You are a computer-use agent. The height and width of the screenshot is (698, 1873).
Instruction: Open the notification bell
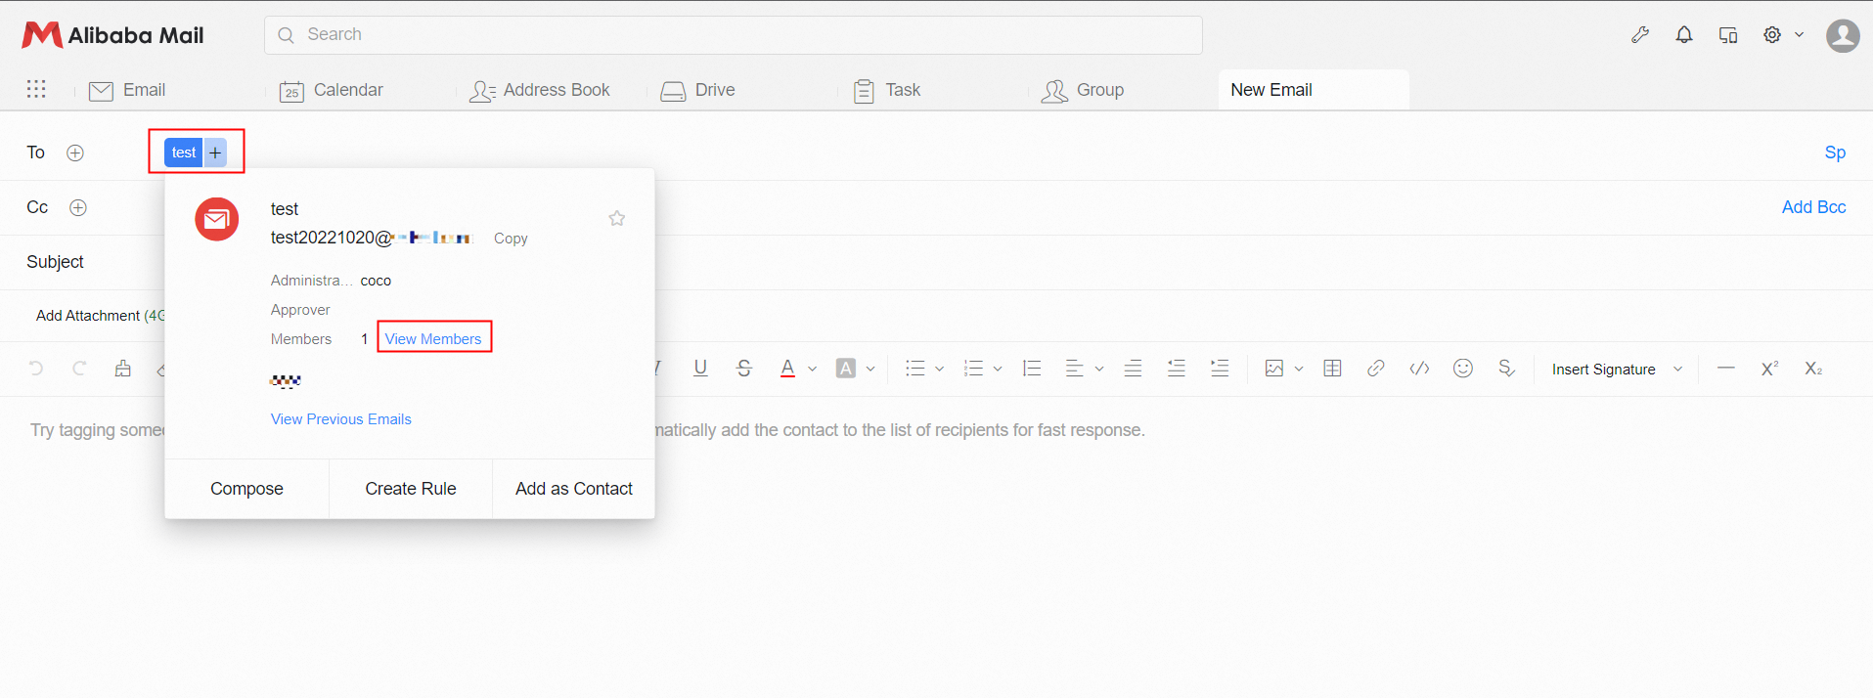[x=1684, y=35]
